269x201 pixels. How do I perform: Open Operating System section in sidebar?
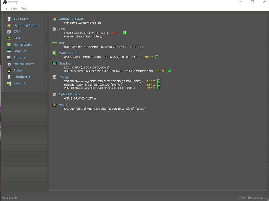click(x=27, y=25)
